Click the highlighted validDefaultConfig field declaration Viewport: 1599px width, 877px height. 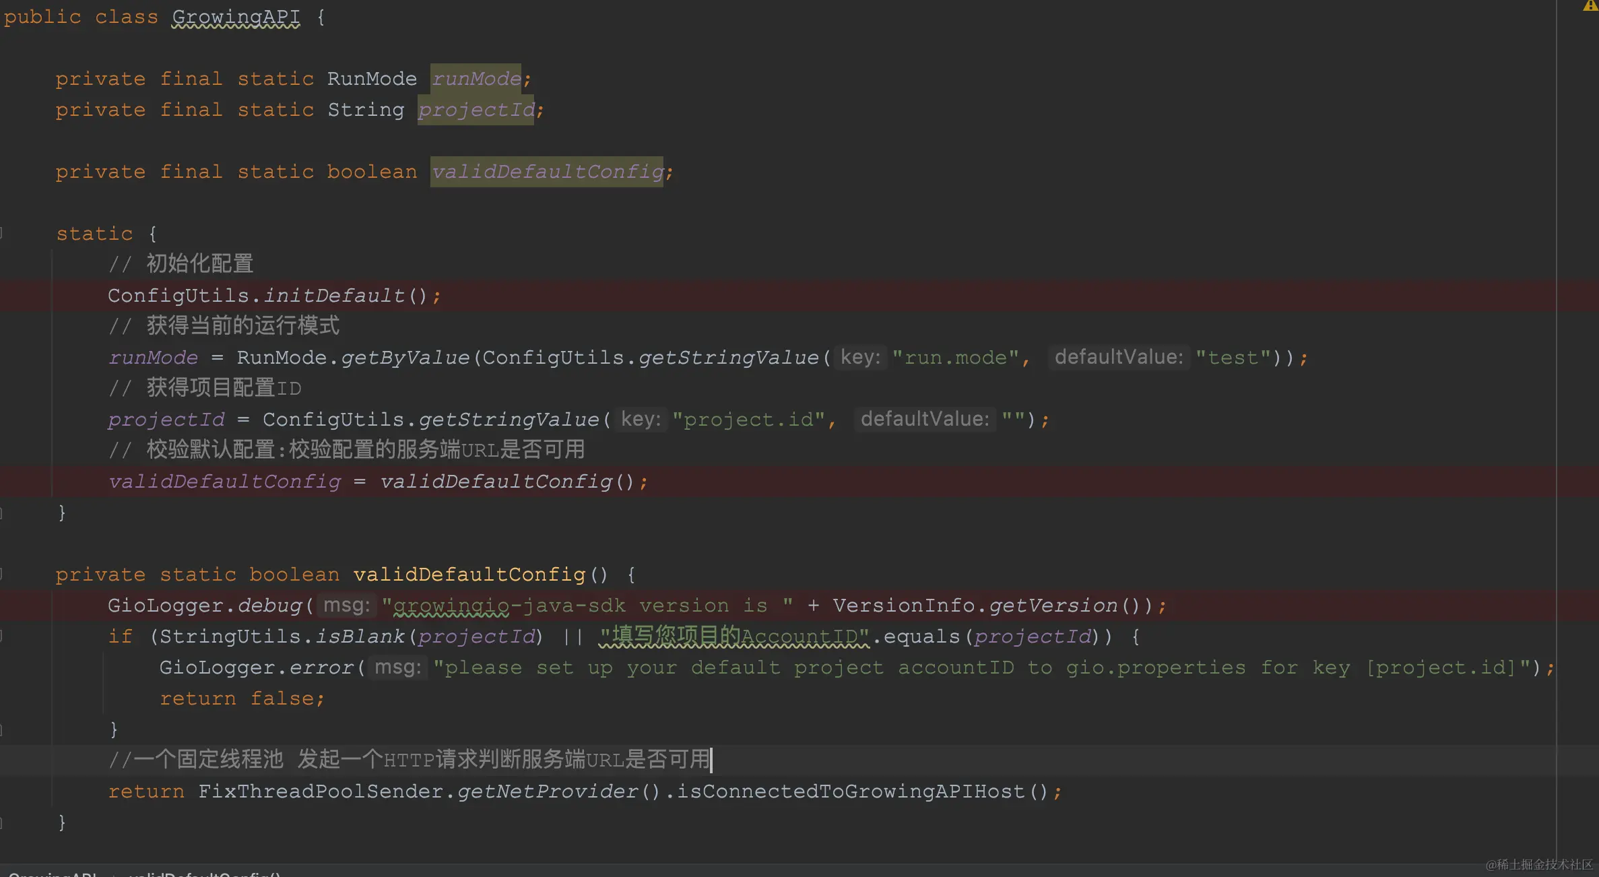click(547, 172)
